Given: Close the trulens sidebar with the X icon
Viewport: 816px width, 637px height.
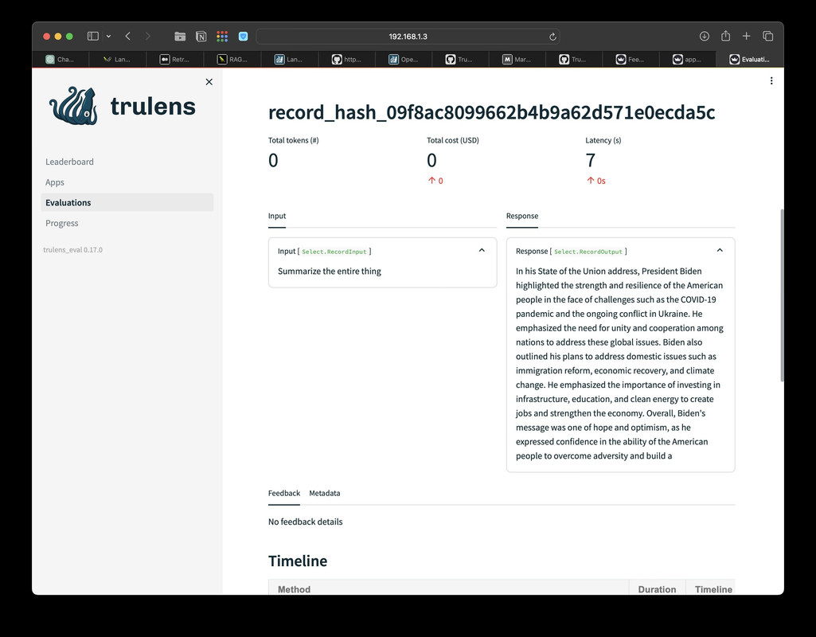Looking at the screenshot, I should [209, 82].
